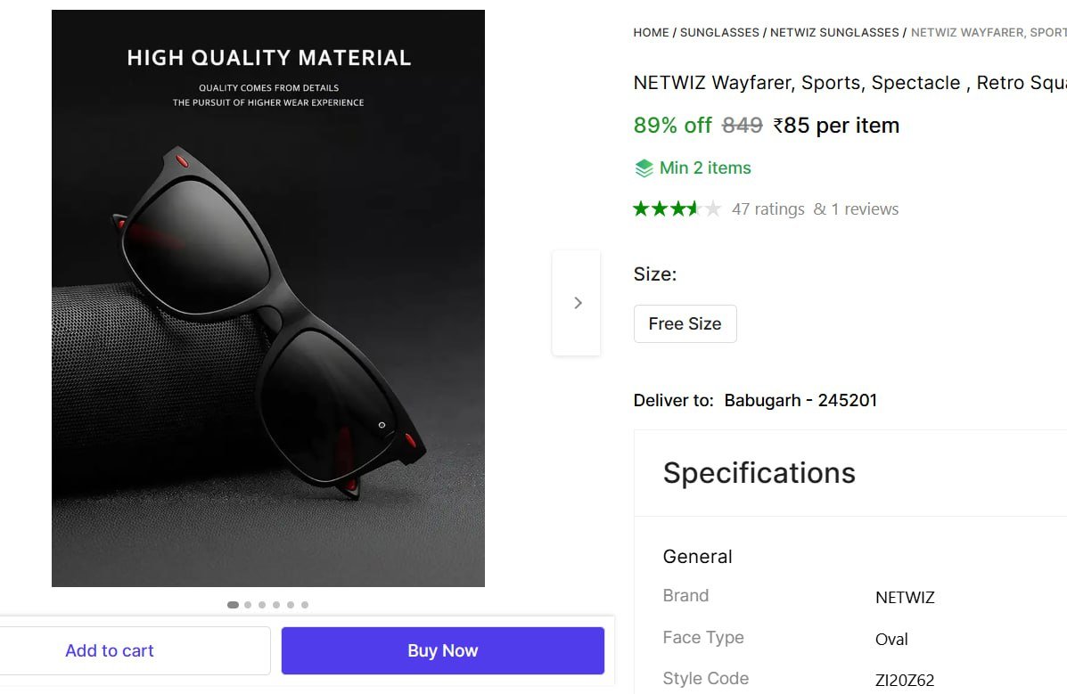Open SUNGLASSES breadcrumb category

click(x=719, y=33)
